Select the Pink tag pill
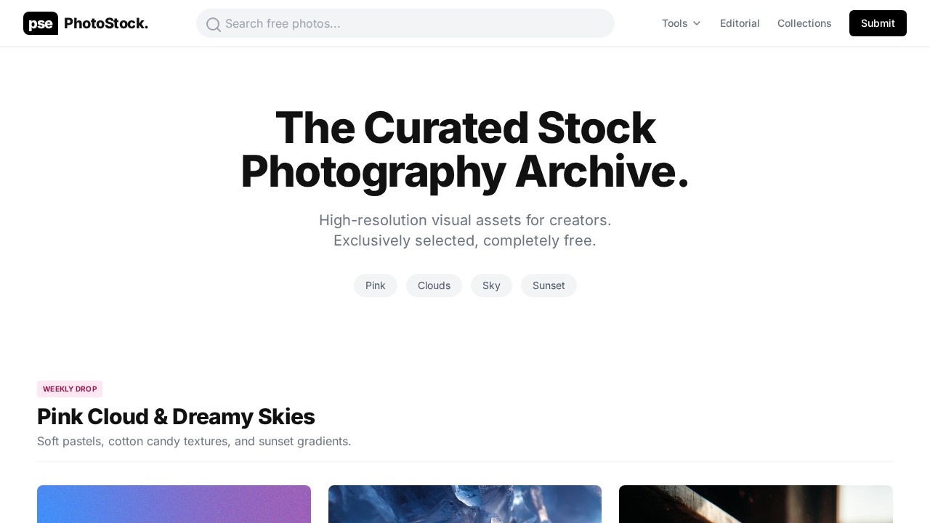Viewport: 930px width, 523px height. [375, 285]
